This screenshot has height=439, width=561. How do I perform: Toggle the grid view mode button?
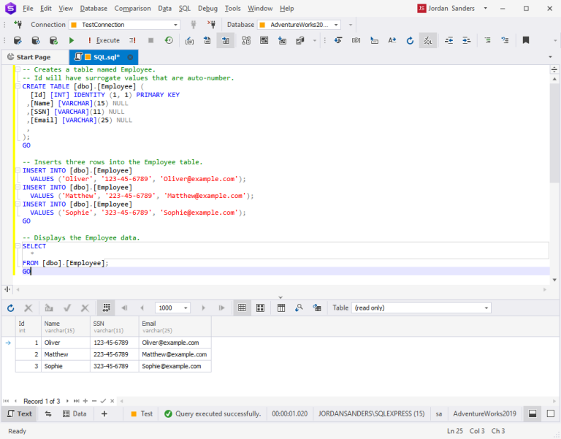click(242, 308)
